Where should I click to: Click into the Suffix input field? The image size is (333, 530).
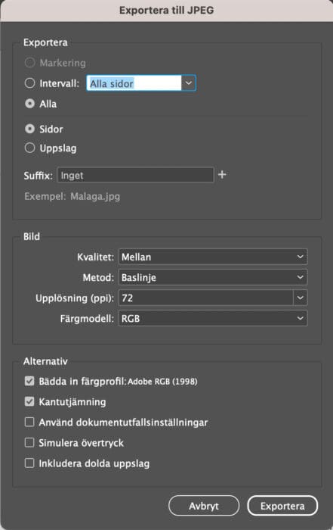[x=135, y=175]
